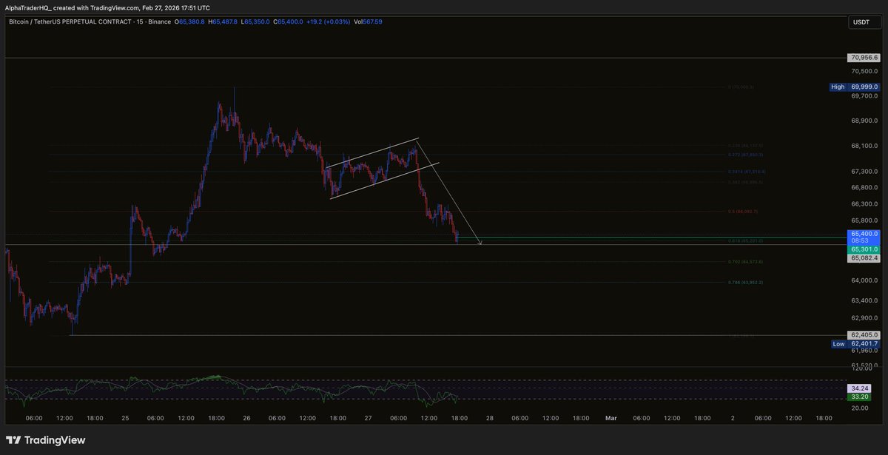Click the 68,100.0 price scale label
The image size is (888, 455).
864,146
